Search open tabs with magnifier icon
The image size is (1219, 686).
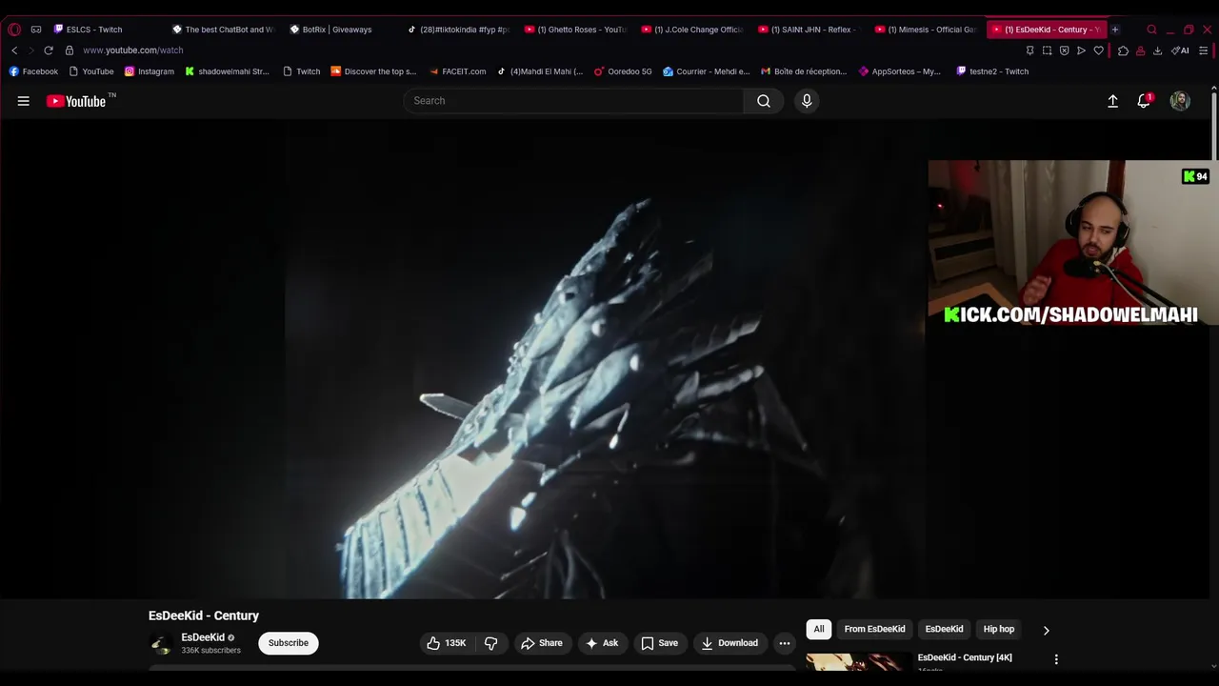click(x=1151, y=30)
